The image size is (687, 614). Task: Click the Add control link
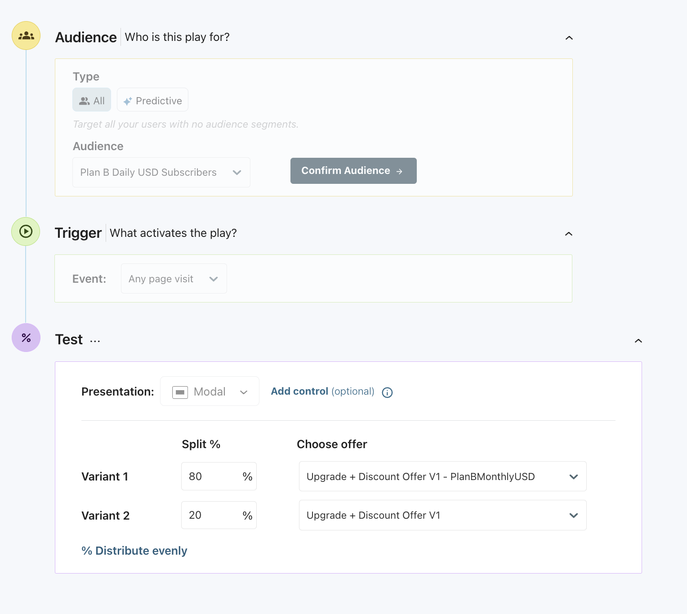coord(299,392)
